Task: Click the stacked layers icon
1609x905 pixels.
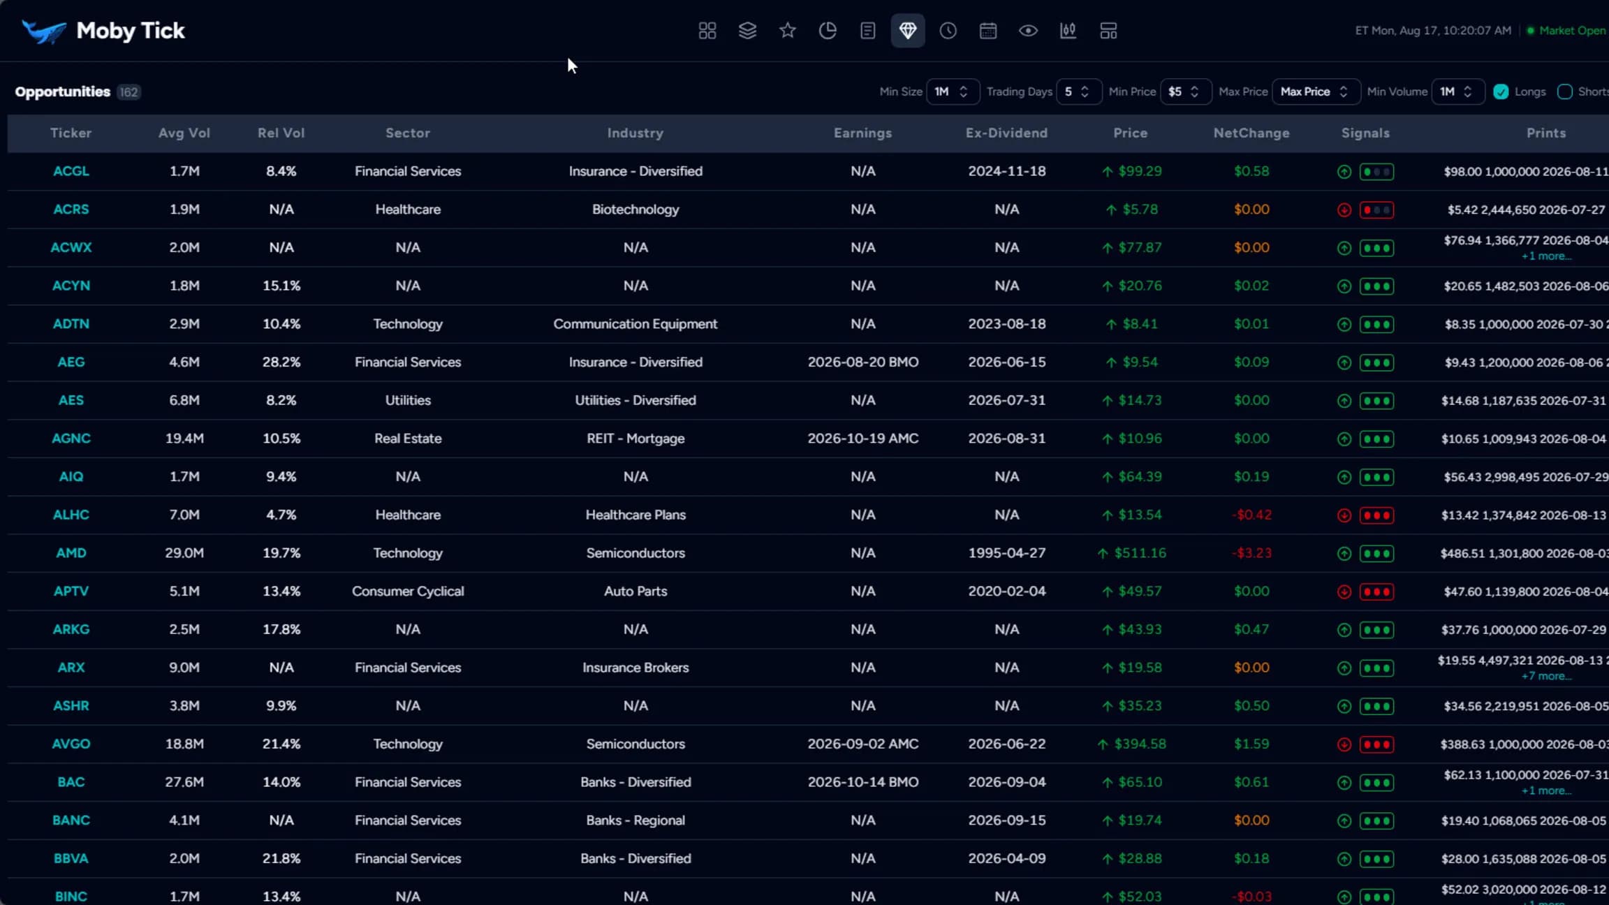Action: coord(747,31)
